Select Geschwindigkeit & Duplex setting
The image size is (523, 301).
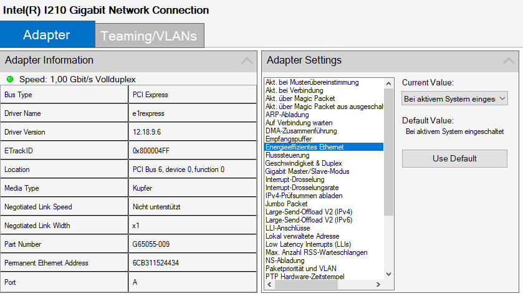click(x=304, y=163)
